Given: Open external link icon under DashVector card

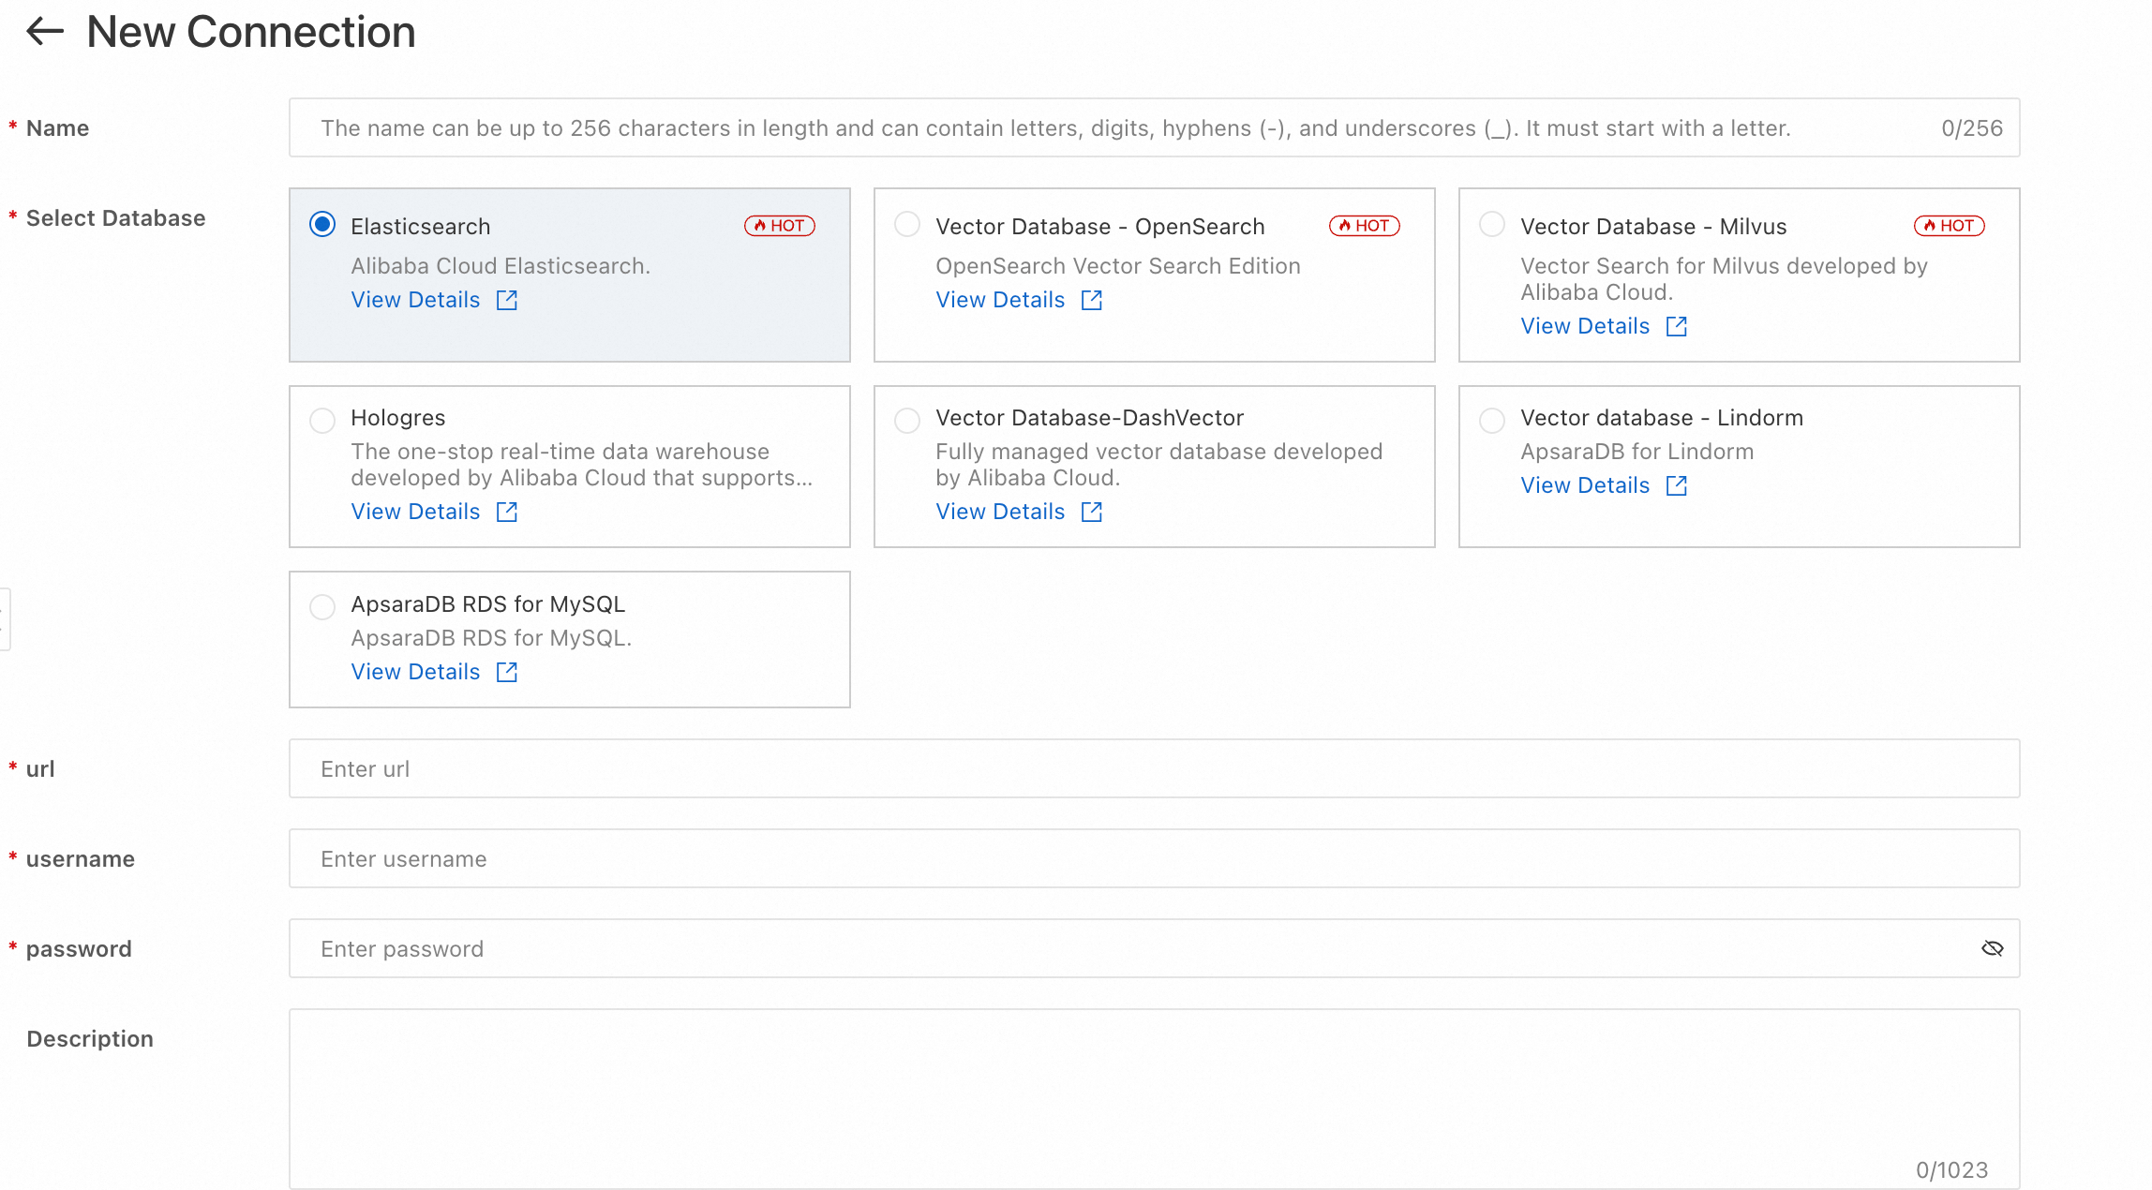Looking at the screenshot, I should tap(1091, 512).
